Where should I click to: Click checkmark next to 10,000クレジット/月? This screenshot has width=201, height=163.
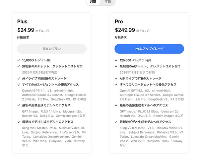point(19,60)
